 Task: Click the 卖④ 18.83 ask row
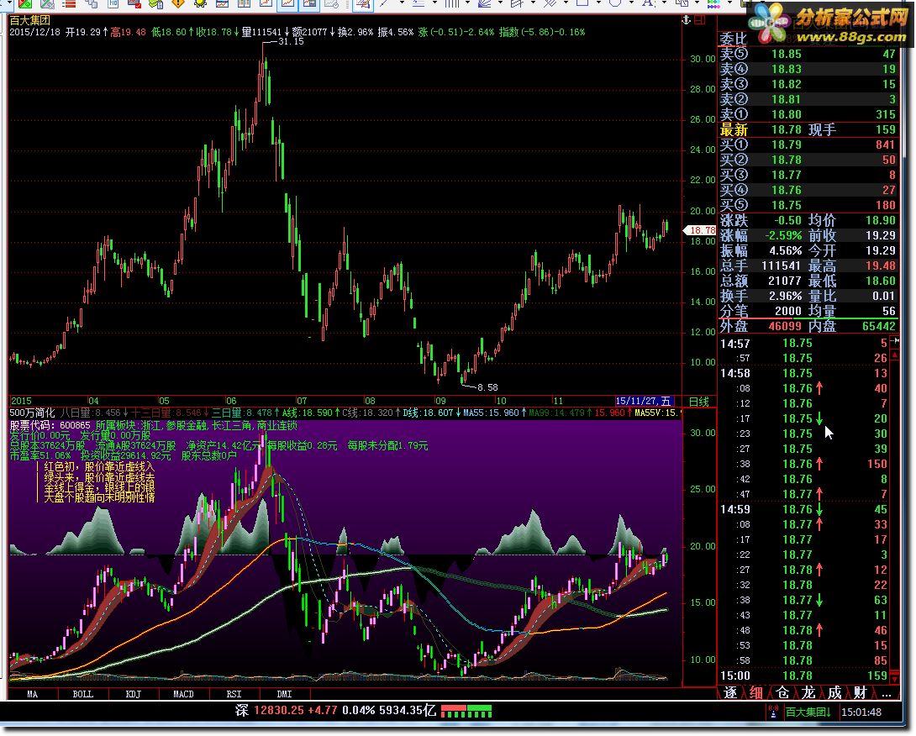[808, 69]
